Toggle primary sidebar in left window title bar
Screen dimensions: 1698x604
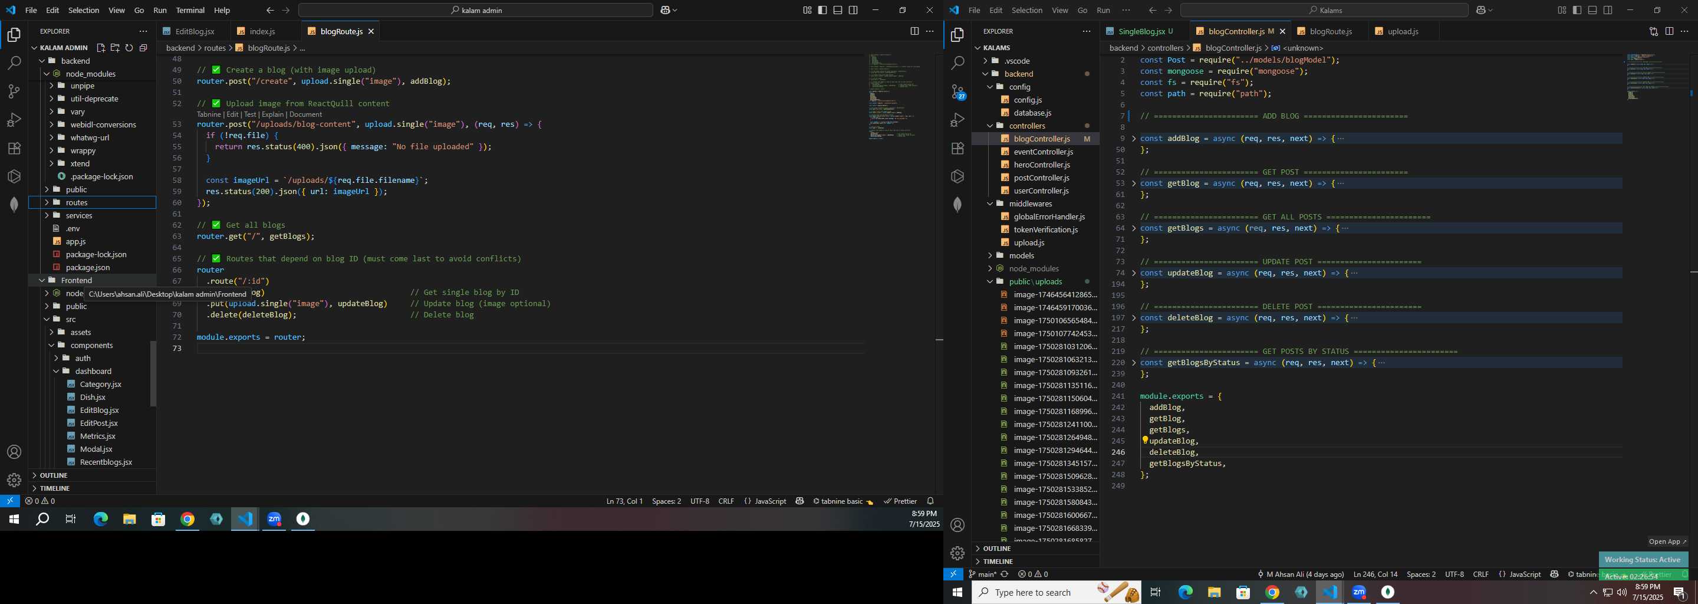[822, 10]
